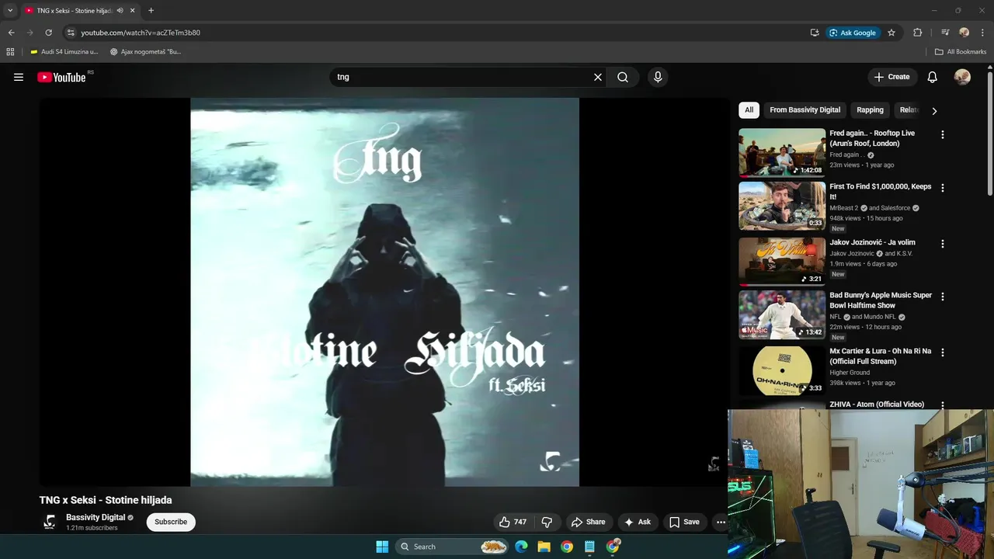Open Mx Cartier & Lura video title
This screenshot has width=994, height=559.
pos(880,356)
